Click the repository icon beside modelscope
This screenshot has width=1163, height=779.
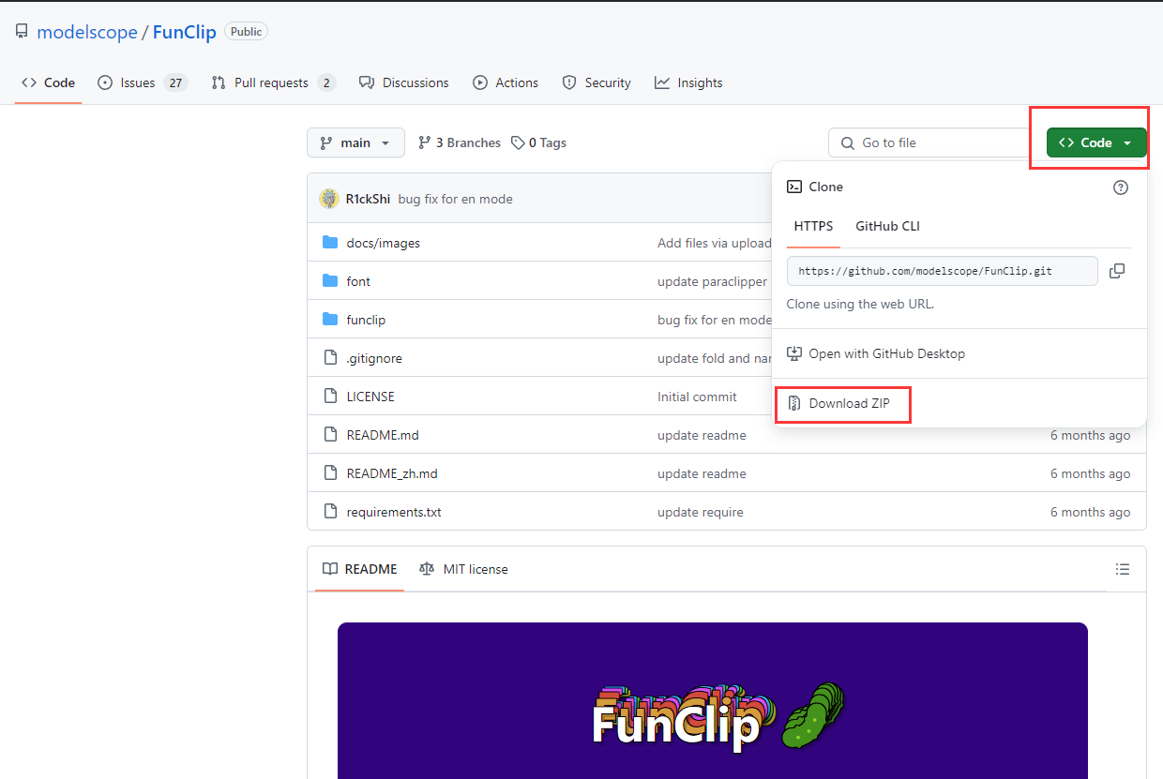[22, 32]
